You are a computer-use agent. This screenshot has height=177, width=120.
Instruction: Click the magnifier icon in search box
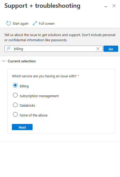coord(8,49)
